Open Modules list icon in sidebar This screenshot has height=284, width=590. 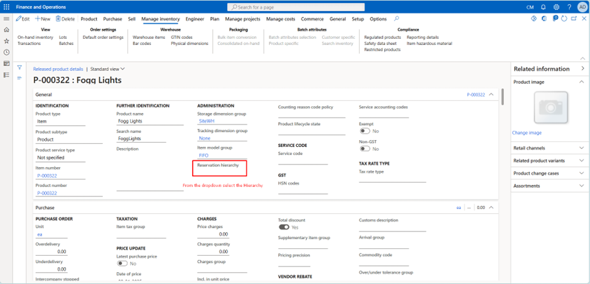(x=6, y=74)
